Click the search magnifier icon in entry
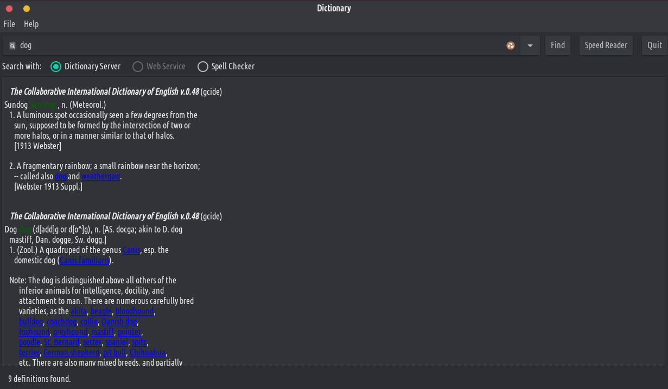 [x=12, y=46]
